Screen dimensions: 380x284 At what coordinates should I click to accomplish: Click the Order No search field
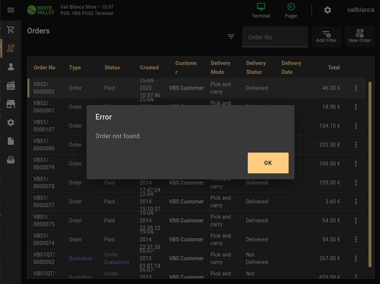click(x=275, y=37)
